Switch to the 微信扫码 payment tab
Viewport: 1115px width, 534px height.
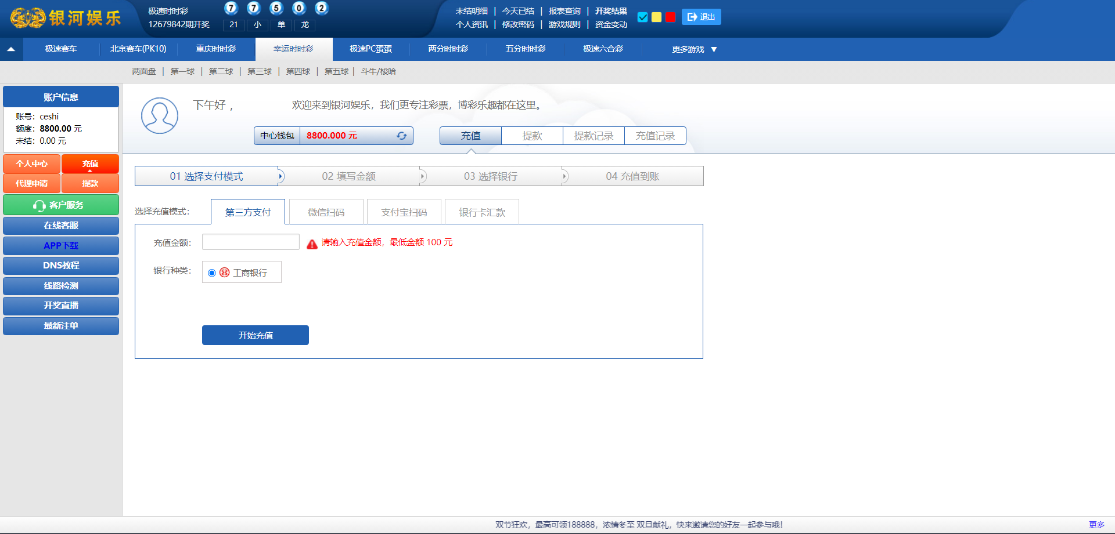coord(326,212)
